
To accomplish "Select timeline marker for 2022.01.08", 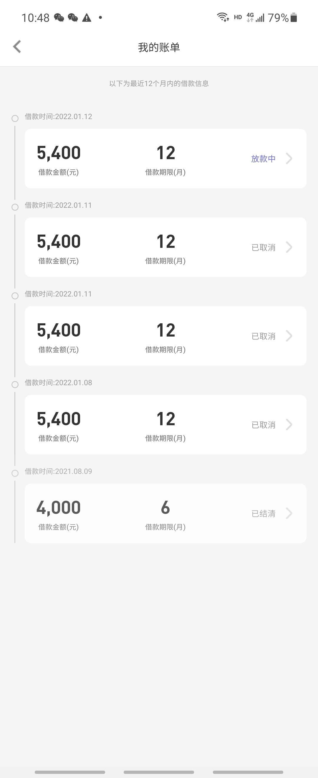I will [x=15, y=384].
